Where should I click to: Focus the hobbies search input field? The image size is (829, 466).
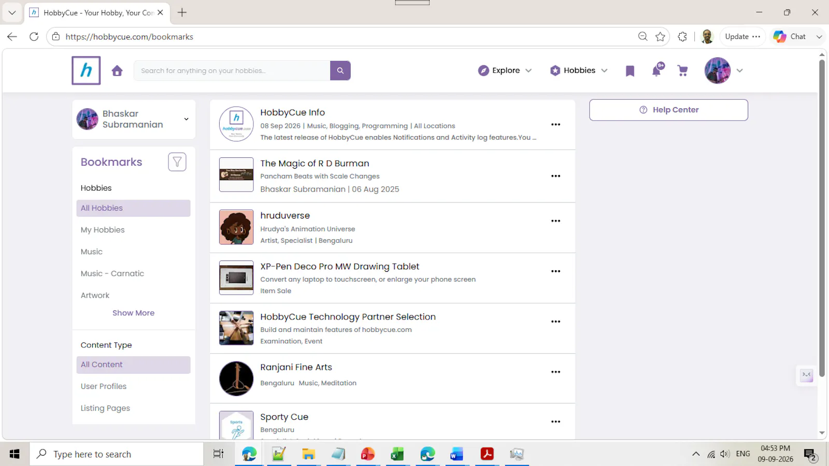(232, 70)
